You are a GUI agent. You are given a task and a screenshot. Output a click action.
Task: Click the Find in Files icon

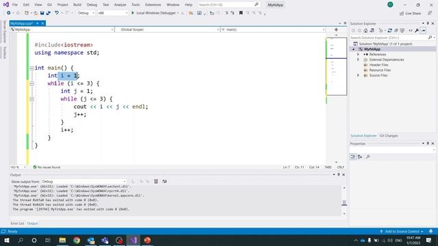[191, 13]
